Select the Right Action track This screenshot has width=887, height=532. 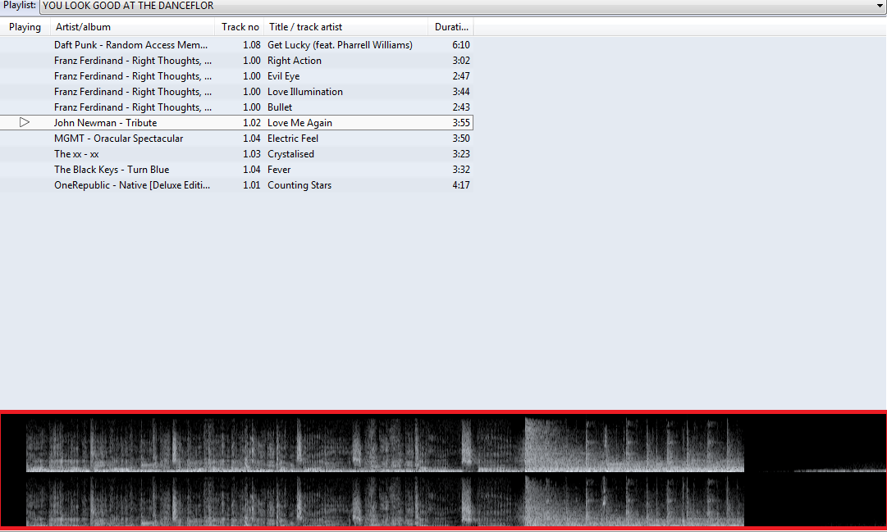294,61
